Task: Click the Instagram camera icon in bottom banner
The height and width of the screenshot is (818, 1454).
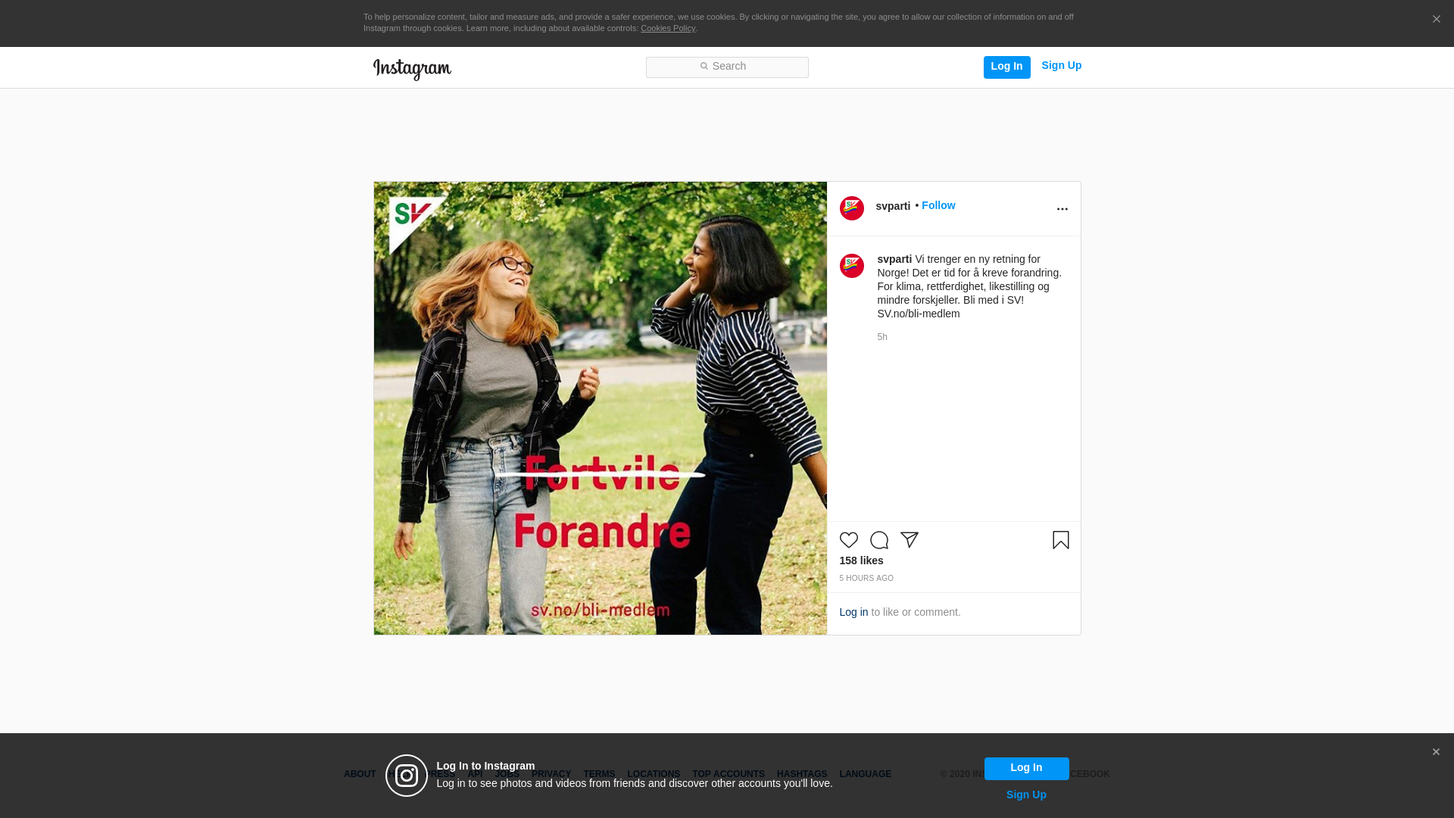Action: tap(407, 776)
